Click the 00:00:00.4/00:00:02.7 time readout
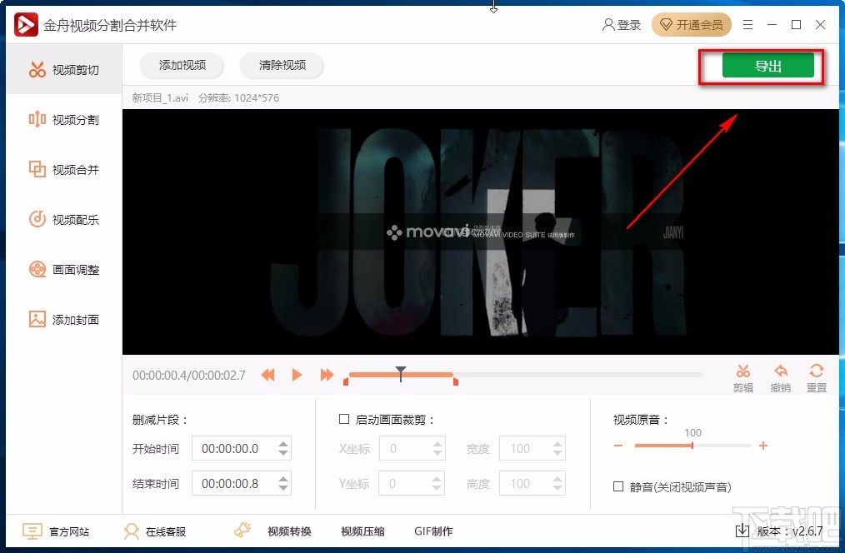 click(x=189, y=376)
